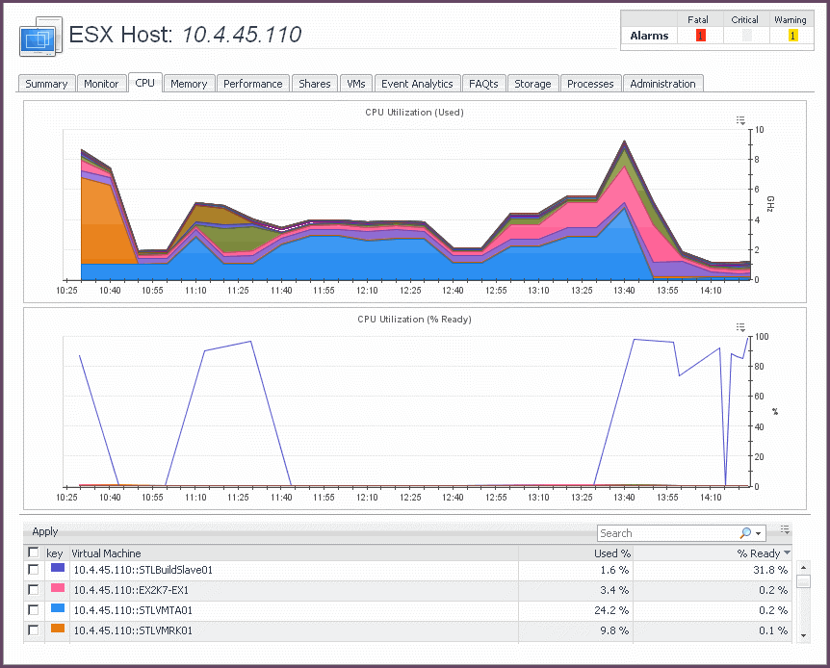This screenshot has height=668, width=830.
Task: Tick the checkbox for EX2K7-EX1 virtual machine
Action: coord(34,590)
